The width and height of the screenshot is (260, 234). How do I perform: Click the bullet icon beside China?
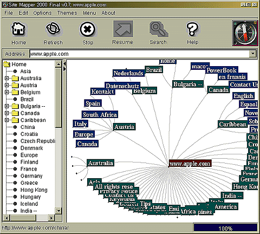click(x=15, y=127)
